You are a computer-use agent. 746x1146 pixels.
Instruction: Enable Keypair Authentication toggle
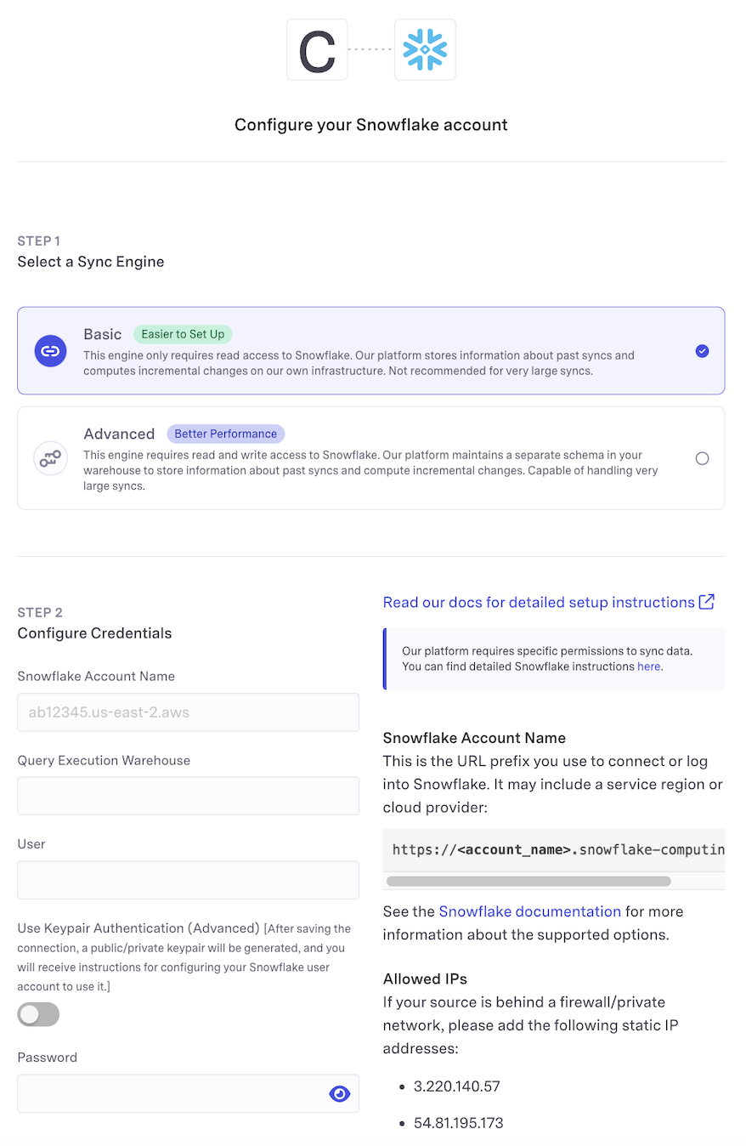[39, 1014]
